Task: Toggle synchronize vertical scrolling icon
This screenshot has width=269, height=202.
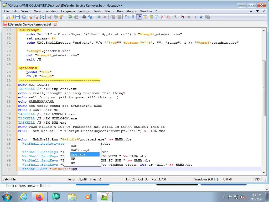Action: click(x=112, y=17)
